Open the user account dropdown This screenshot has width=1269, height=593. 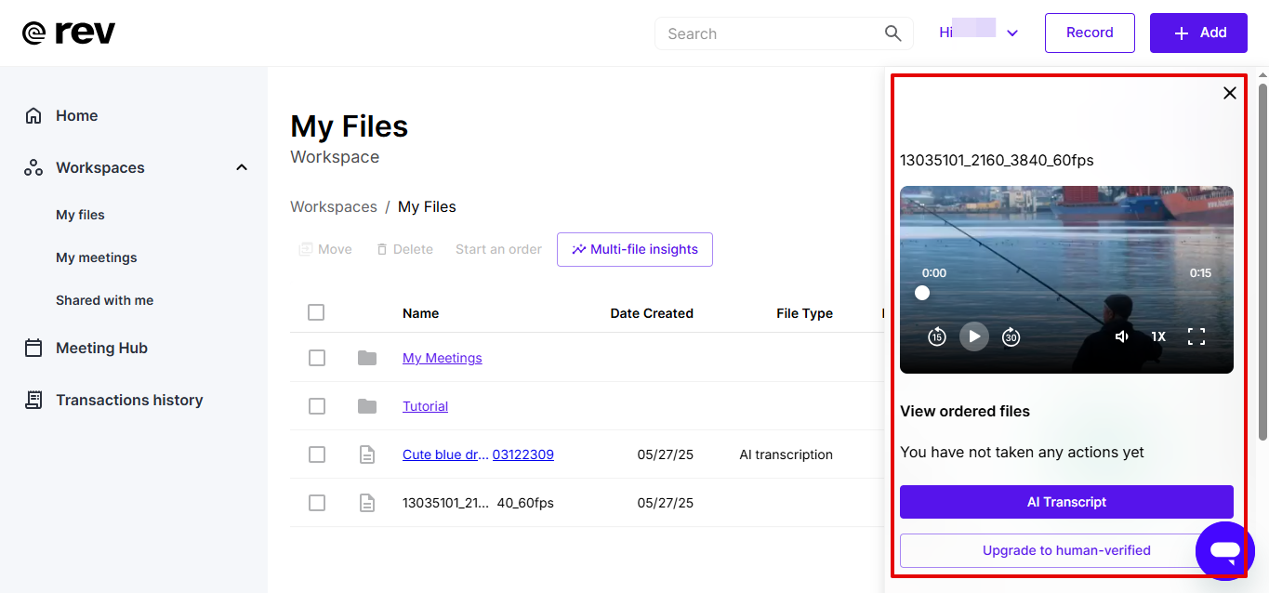[x=1012, y=33]
